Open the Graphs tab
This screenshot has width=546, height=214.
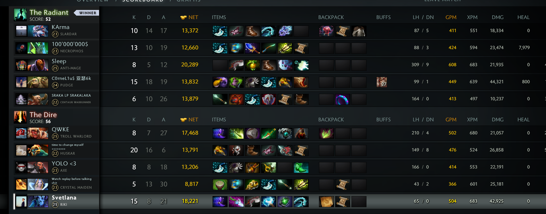coord(188,1)
